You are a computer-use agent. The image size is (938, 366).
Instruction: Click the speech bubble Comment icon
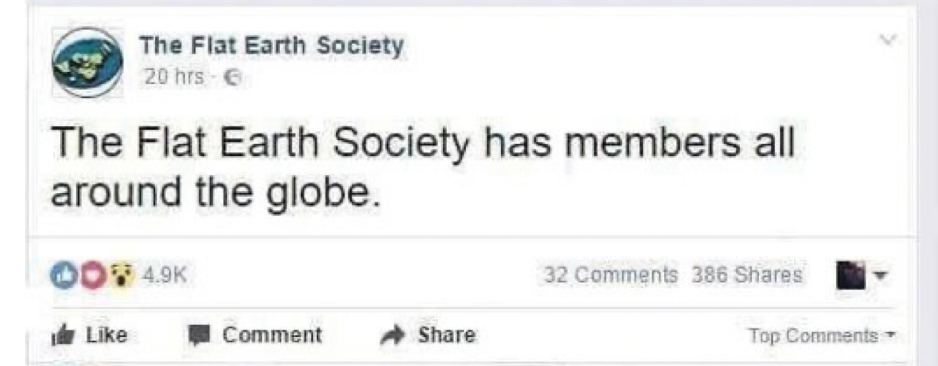click(201, 336)
